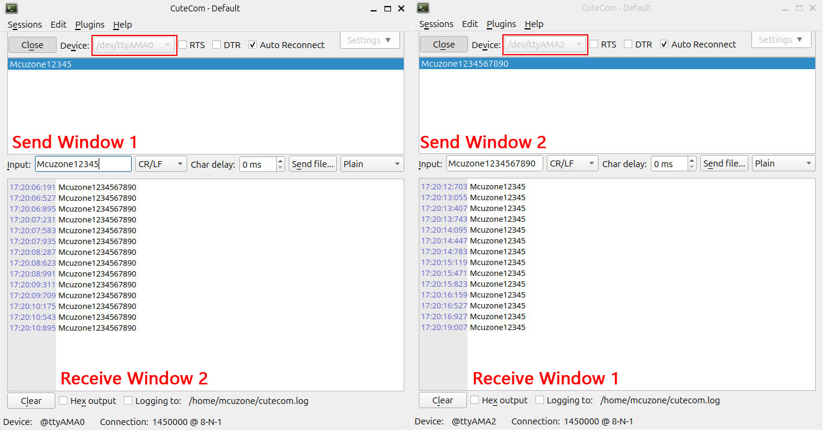This screenshot has height=431, width=823.
Task: Clear the output in right window
Action: point(443,400)
